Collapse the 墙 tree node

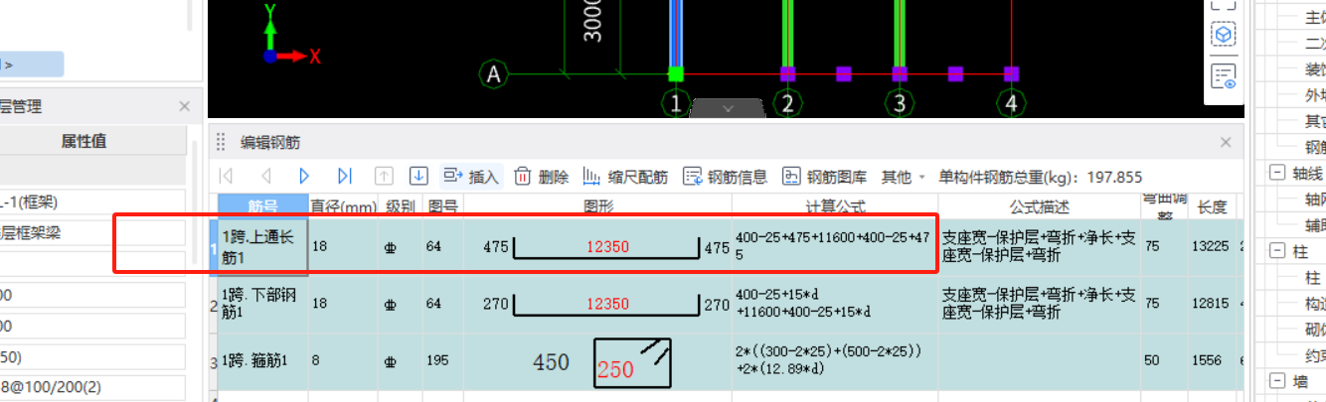(x=1275, y=381)
